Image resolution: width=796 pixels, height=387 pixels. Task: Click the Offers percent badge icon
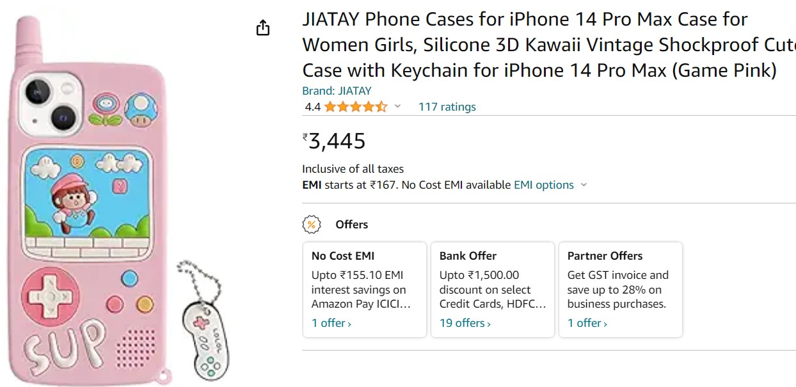(311, 225)
